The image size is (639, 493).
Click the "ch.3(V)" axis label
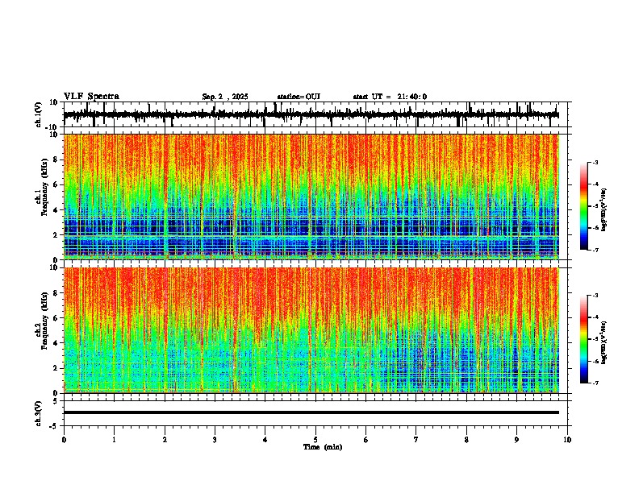click(x=39, y=413)
